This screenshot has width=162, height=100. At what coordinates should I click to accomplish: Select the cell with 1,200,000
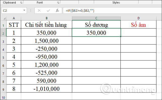(47, 64)
